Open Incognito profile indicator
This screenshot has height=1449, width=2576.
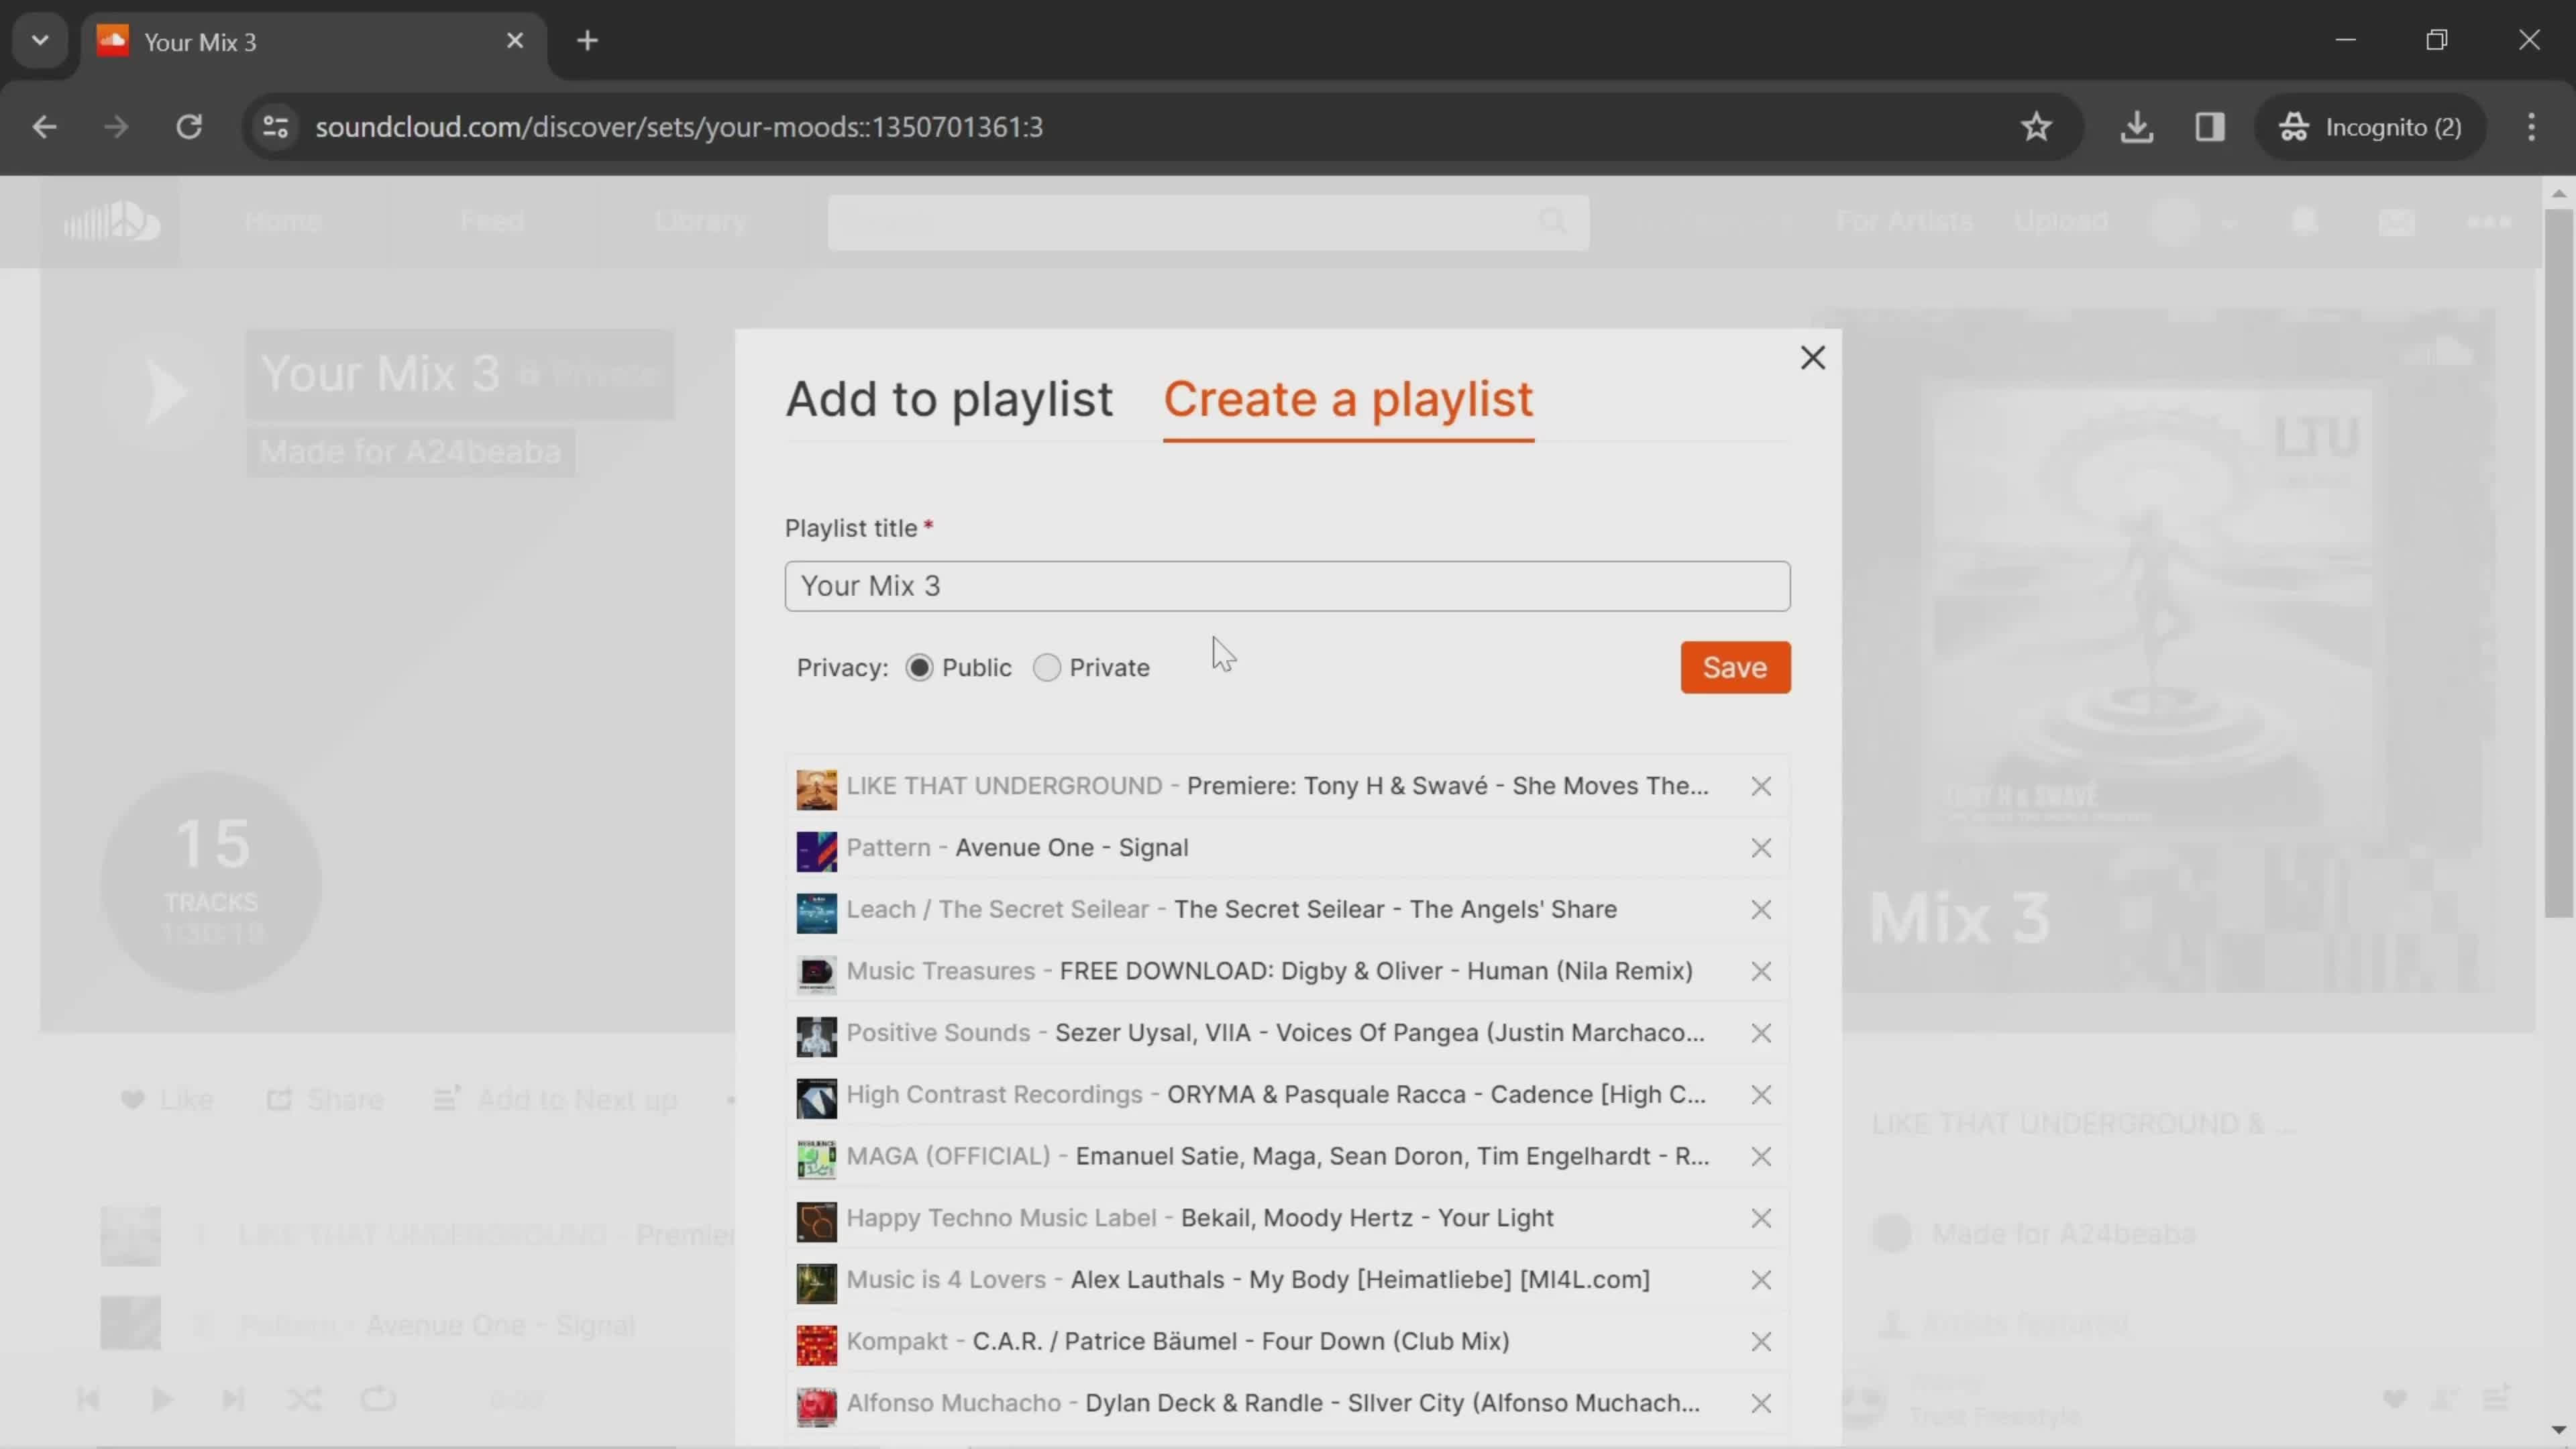click(2370, 127)
